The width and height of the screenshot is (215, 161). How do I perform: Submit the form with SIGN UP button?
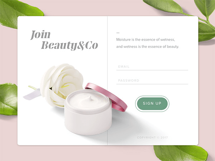[x=152, y=104]
